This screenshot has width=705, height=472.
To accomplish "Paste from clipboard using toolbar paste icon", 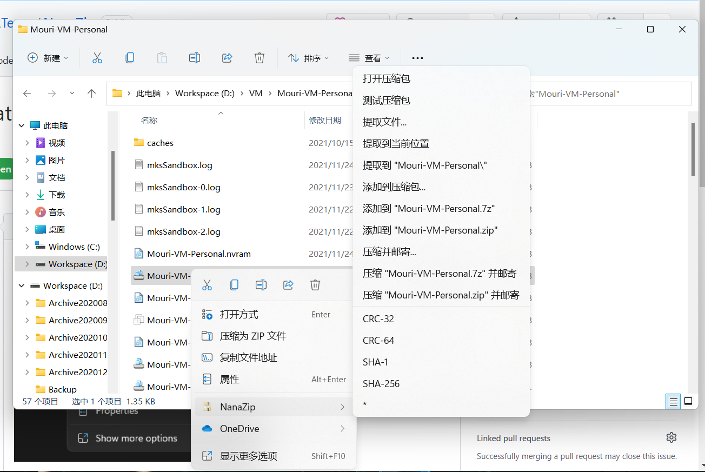I will [x=162, y=58].
